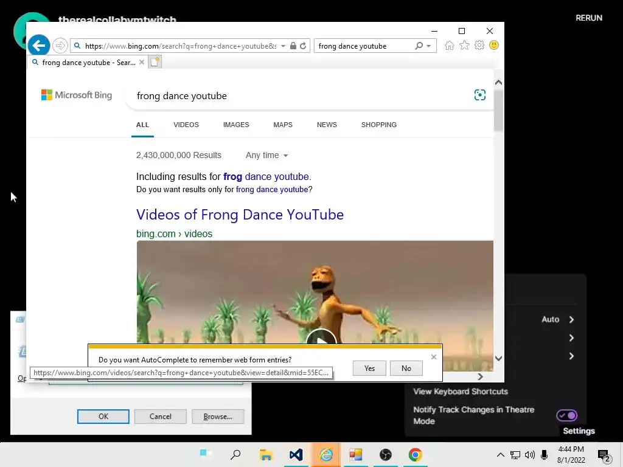623x467 pixels.
Task: Click the vertical scrollbar thumb
Action: 498,110
